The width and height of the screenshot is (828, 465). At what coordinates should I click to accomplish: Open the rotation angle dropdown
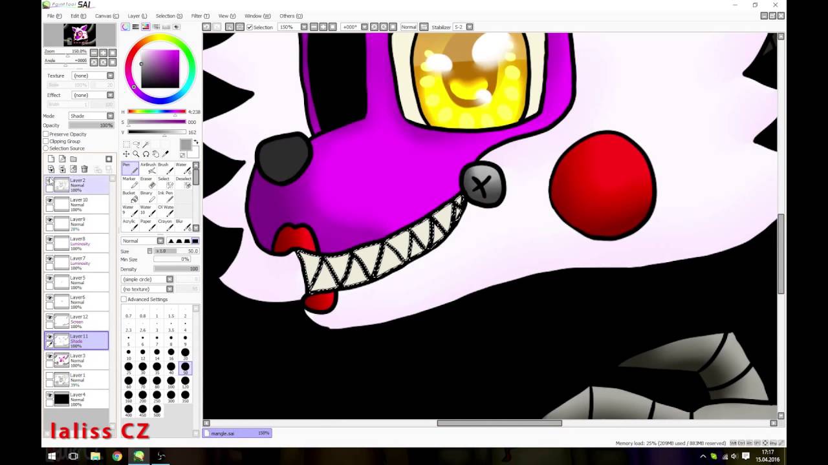click(x=354, y=27)
